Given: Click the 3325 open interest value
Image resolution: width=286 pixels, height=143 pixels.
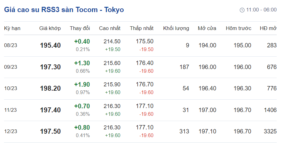Looking at the screenshot, I should coord(270,131).
